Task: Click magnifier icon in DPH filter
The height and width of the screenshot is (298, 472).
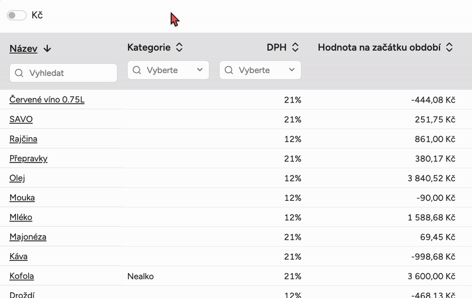Action: tap(229, 70)
